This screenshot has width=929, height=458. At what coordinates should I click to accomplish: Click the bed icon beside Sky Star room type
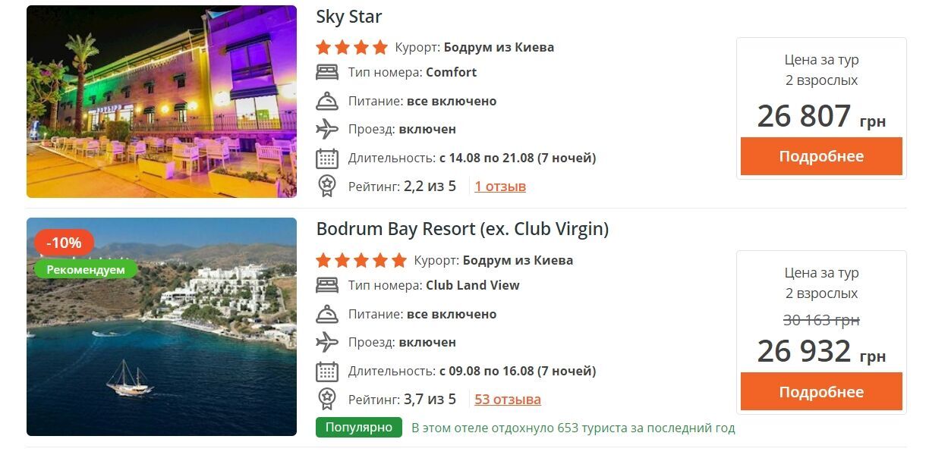(x=327, y=73)
